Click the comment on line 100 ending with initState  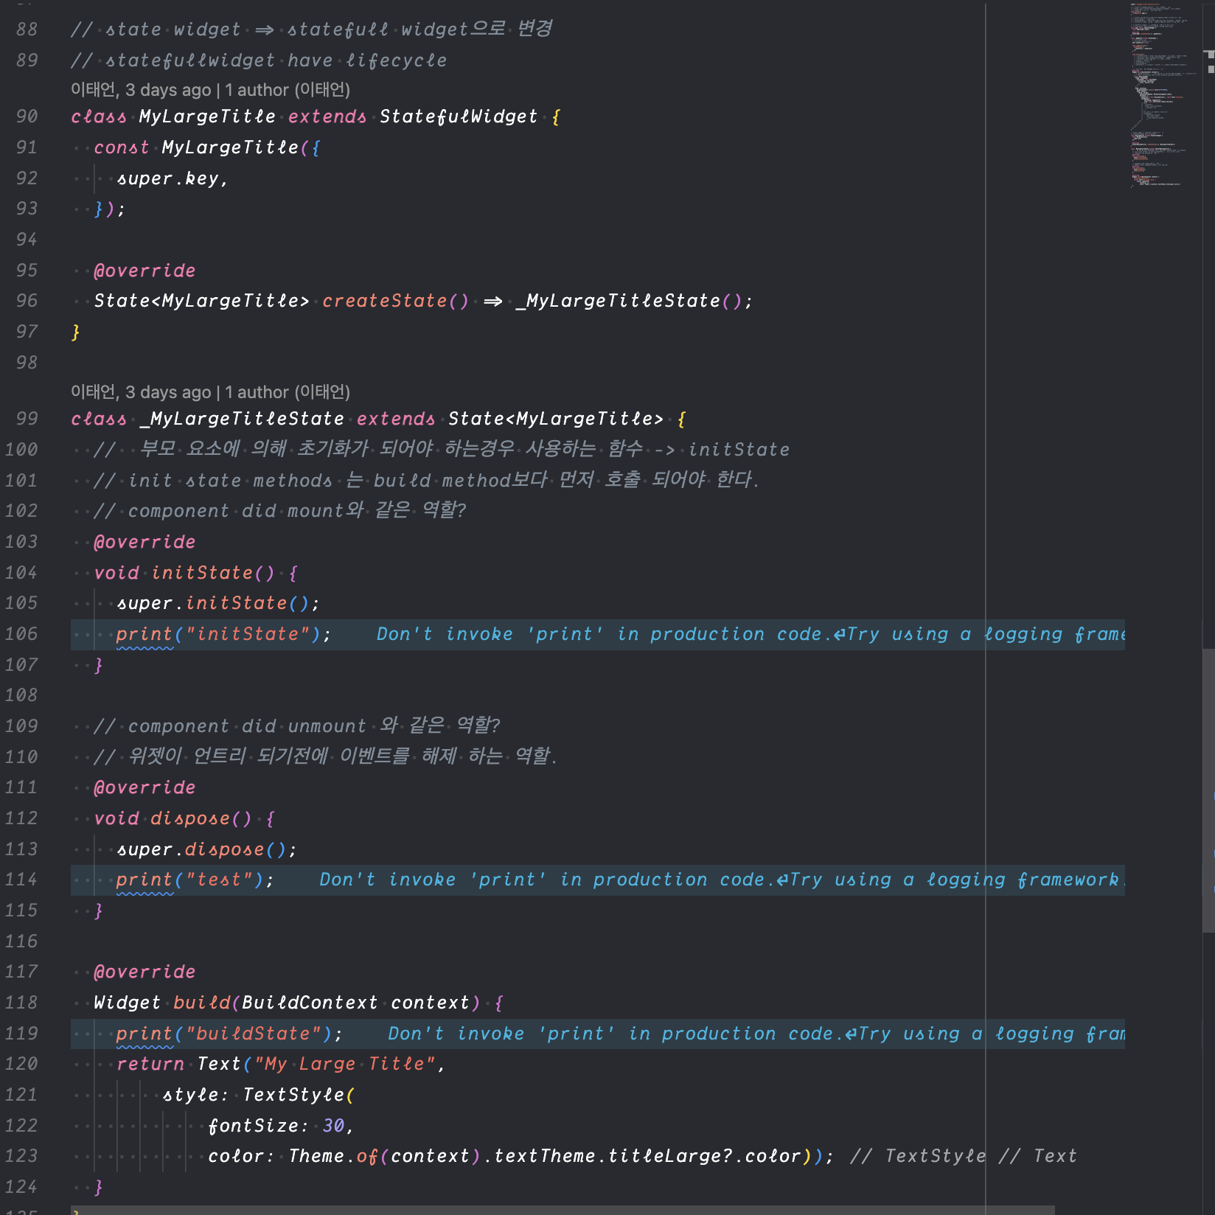tap(442, 449)
